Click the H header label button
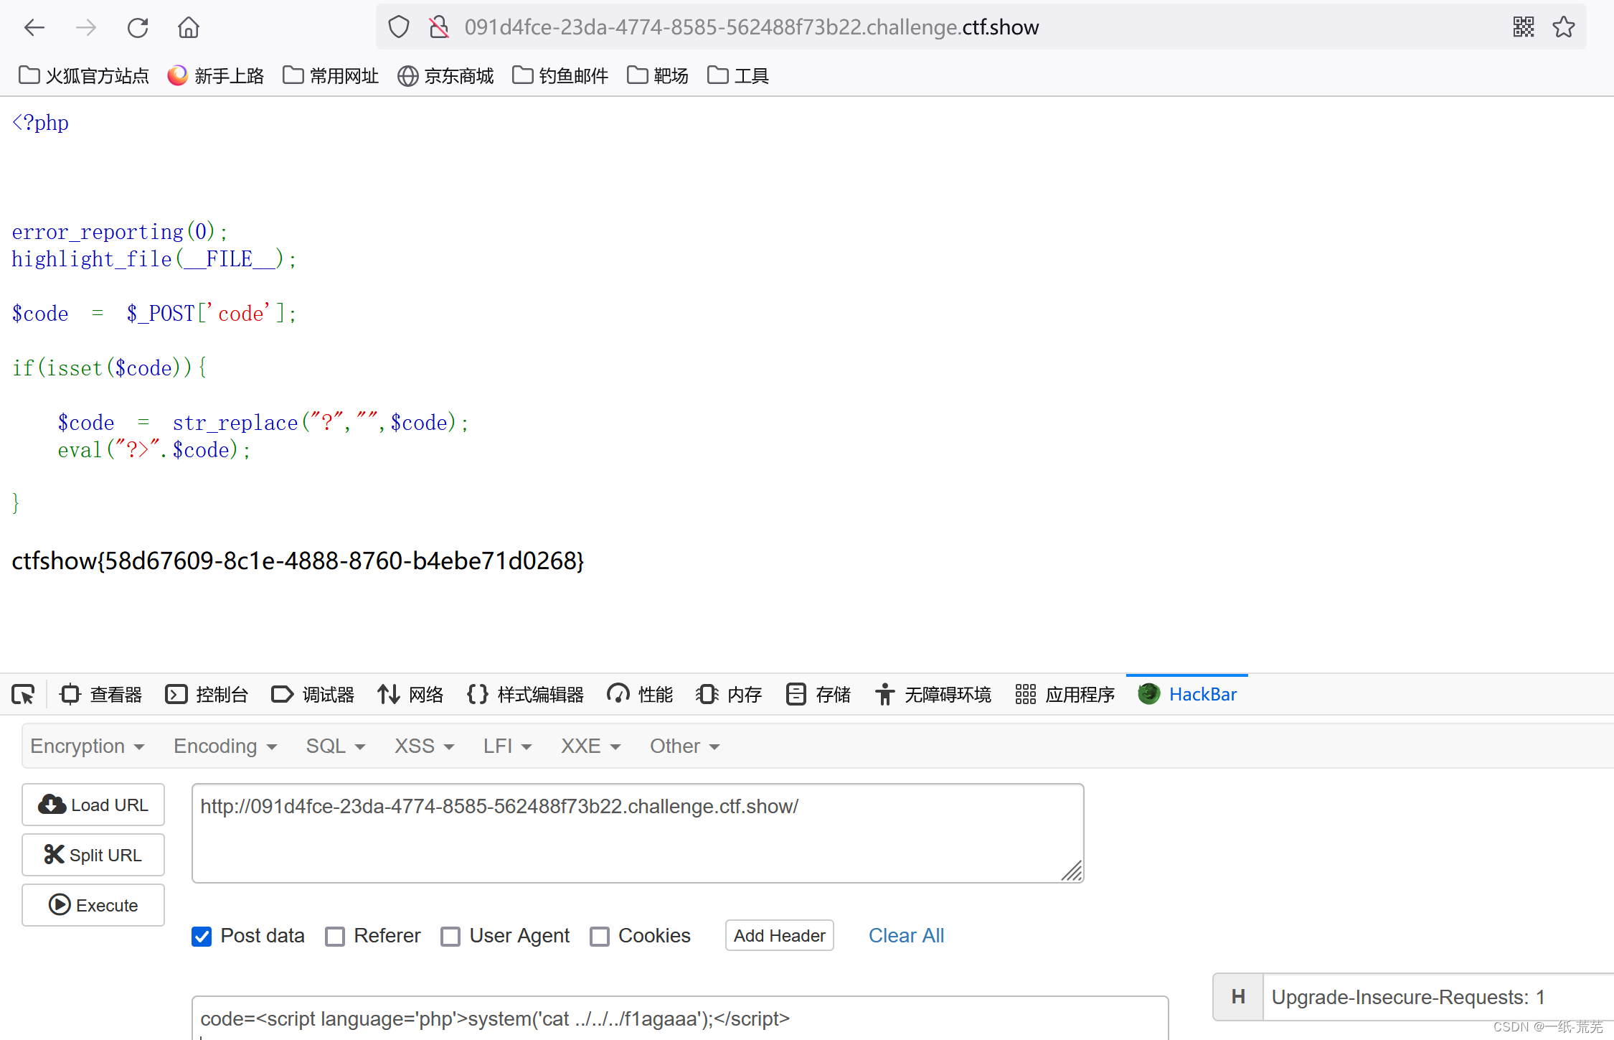The width and height of the screenshot is (1614, 1040). 1238,997
